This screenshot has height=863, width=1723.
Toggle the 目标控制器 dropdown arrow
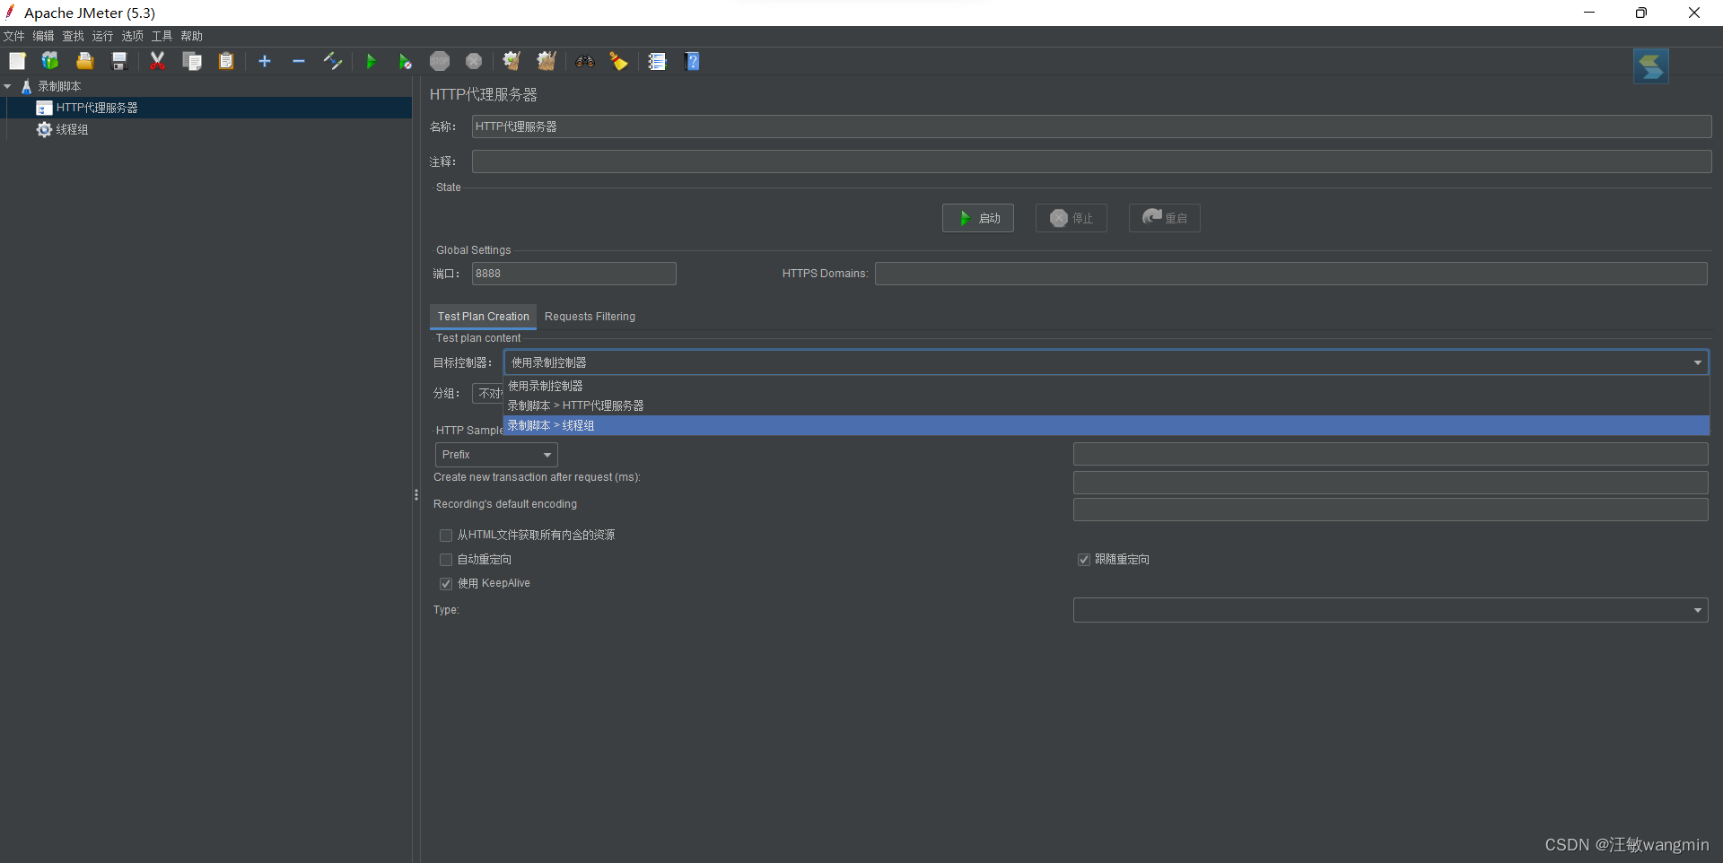click(1698, 362)
